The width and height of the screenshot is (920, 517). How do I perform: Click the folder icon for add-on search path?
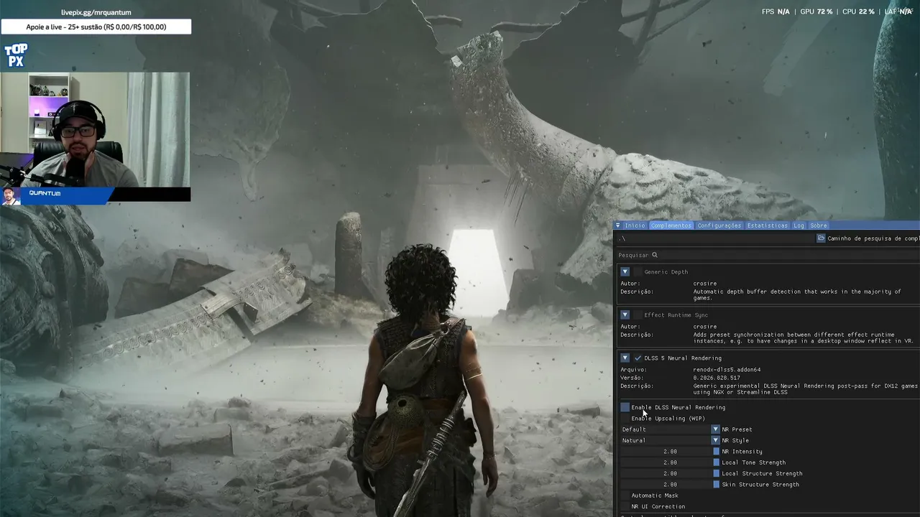click(821, 238)
